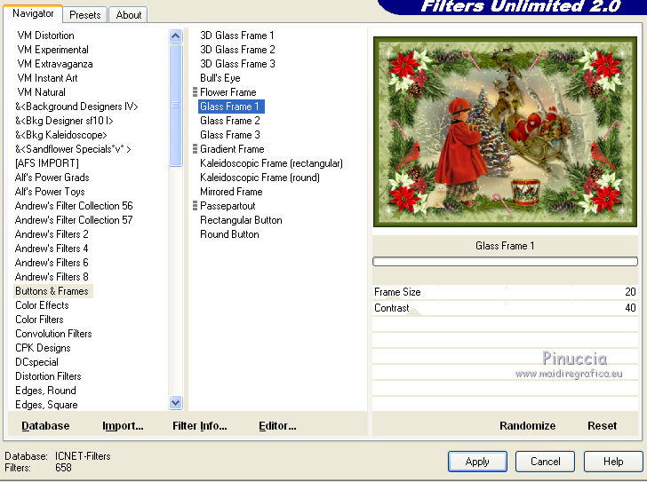The width and height of the screenshot is (647, 482).
Task: Select Edges, Square category
Action: click(46, 405)
